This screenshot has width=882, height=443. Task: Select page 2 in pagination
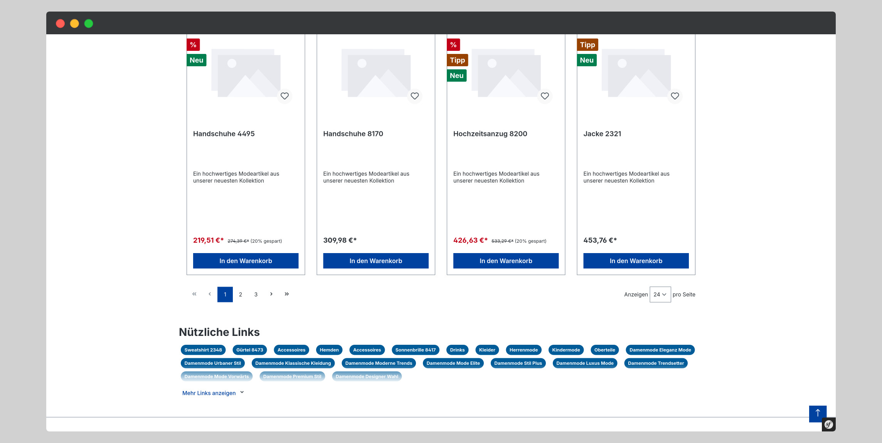pyautogui.click(x=241, y=294)
